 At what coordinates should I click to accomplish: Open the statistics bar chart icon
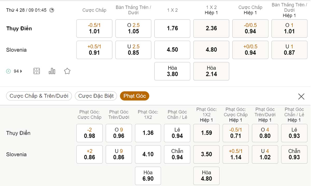point(52,71)
